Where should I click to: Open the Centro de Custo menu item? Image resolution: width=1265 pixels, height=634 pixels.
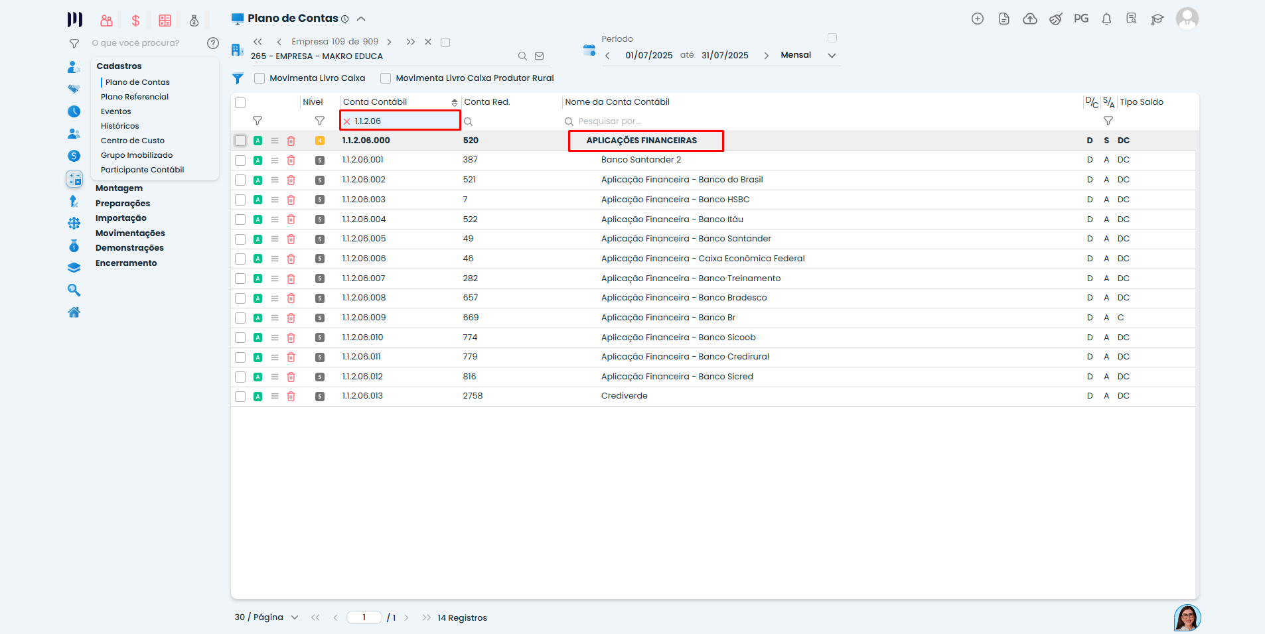[x=133, y=141]
